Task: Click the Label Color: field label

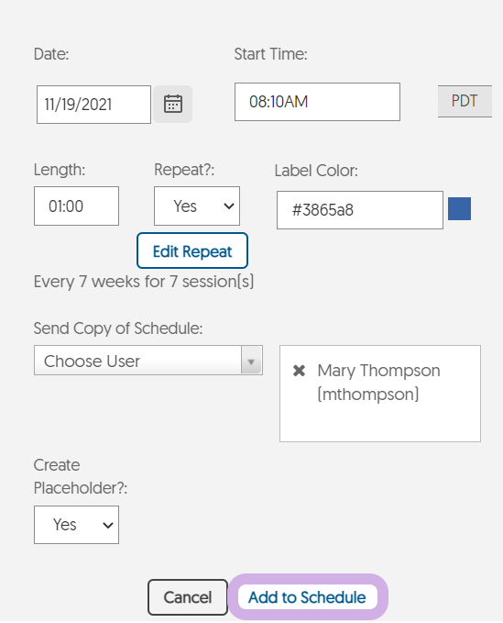Action: pyautogui.click(x=316, y=171)
